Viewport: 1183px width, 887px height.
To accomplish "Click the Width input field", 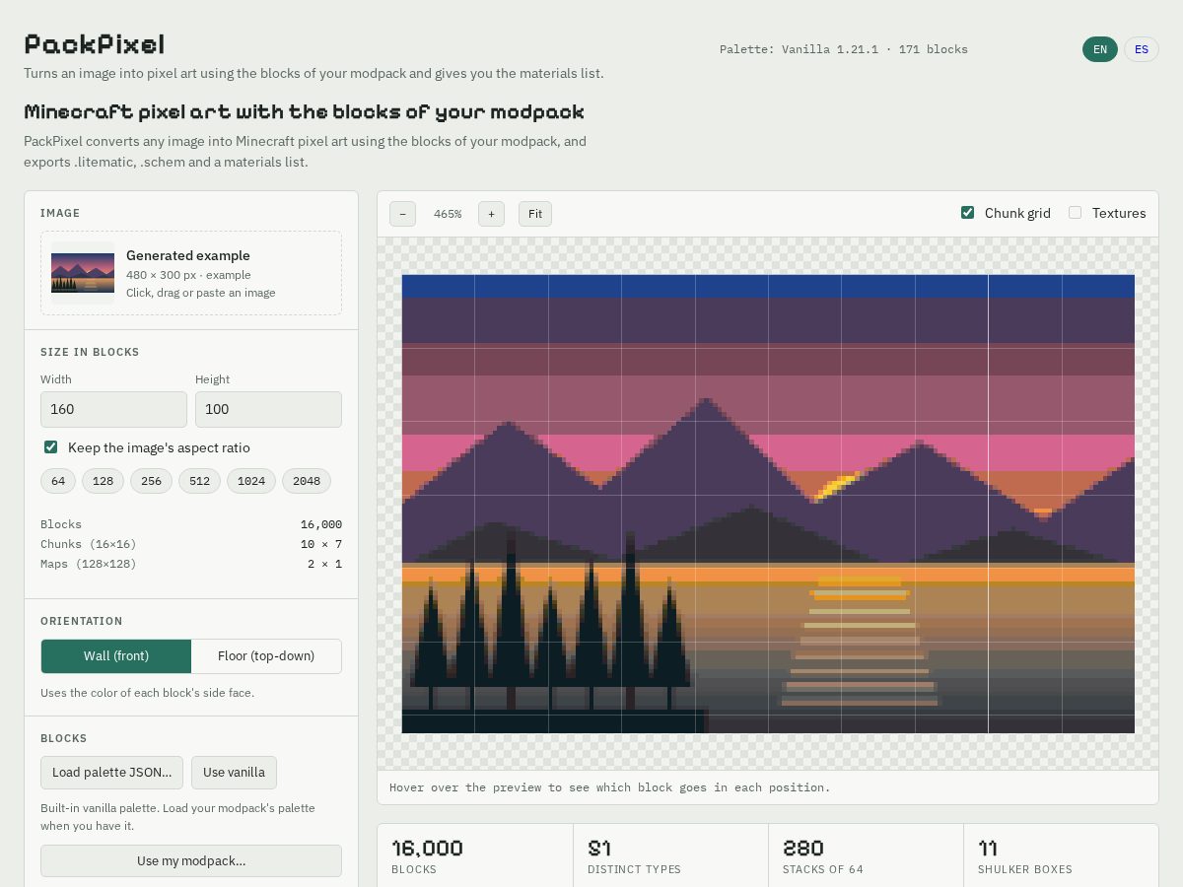I will (113, 409).
